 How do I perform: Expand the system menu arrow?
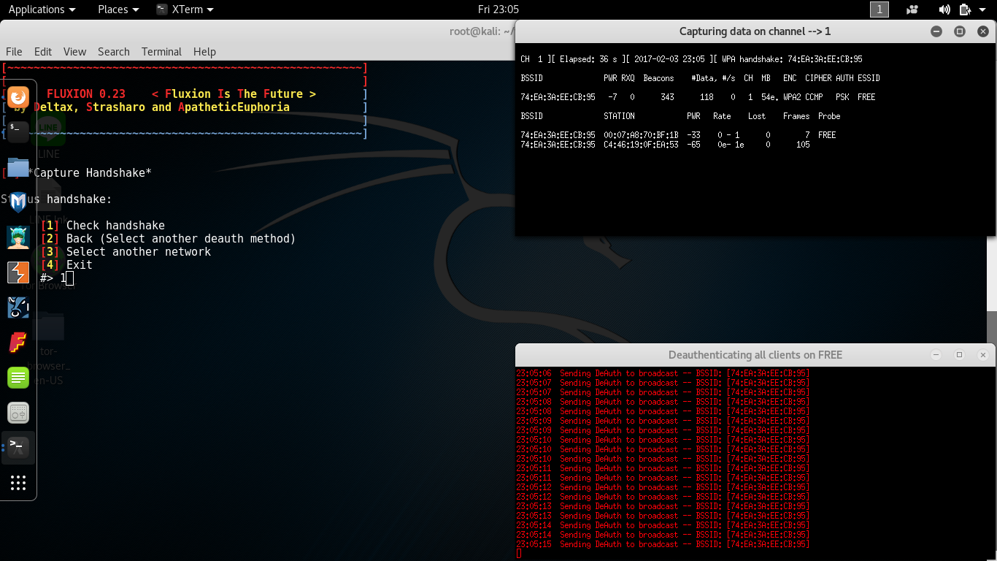click(983, 9)
